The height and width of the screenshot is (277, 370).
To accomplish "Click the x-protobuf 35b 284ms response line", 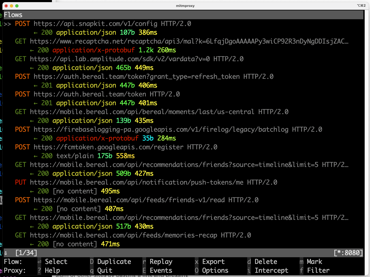I will point(105,138).
